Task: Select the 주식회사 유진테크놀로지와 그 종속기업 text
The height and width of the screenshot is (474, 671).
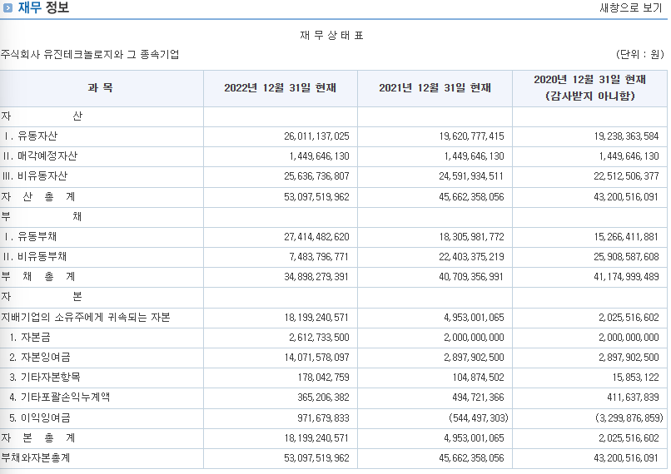Action: (x=90, y=54)
